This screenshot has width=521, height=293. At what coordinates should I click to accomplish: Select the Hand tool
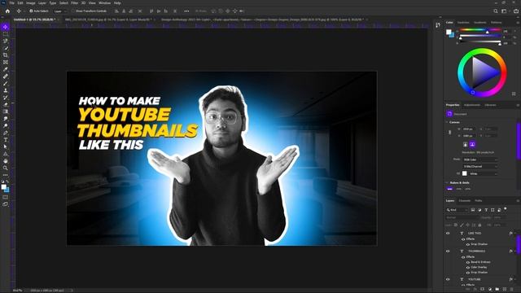tap(6, 161)
